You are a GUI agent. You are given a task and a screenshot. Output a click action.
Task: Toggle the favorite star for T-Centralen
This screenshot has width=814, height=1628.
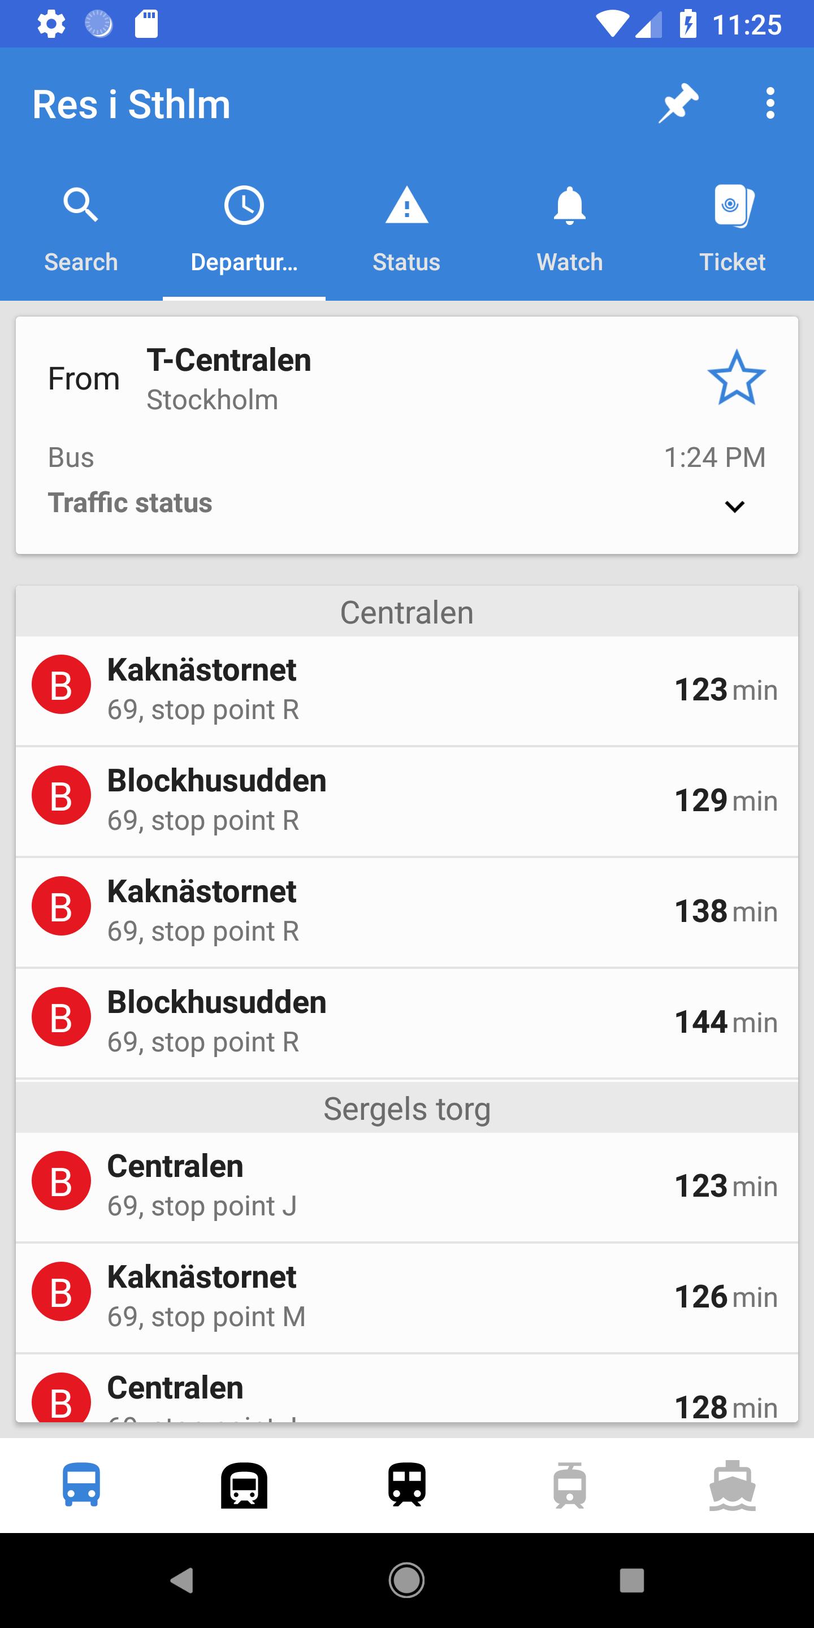coord(736,378)
